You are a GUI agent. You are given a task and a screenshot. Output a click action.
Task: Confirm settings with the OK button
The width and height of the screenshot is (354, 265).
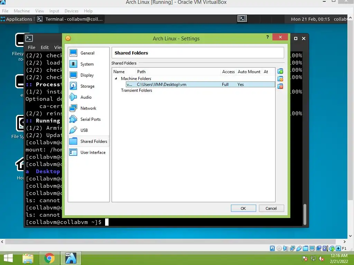click(x=243, y=208)
